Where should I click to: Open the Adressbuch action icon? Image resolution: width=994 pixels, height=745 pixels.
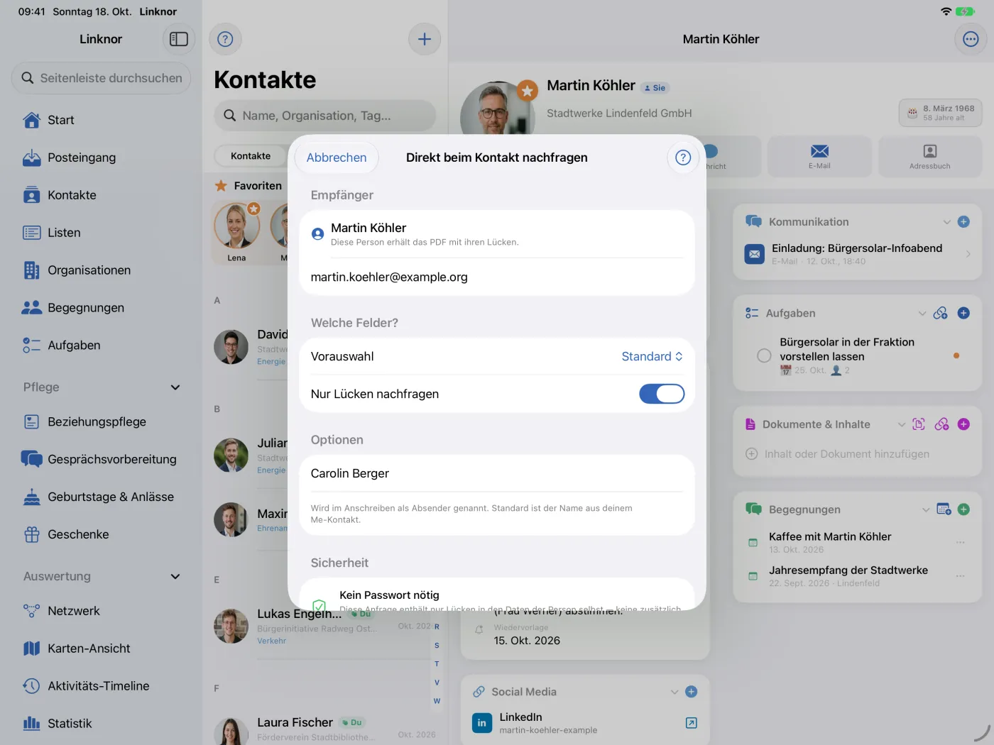point(930,156)
